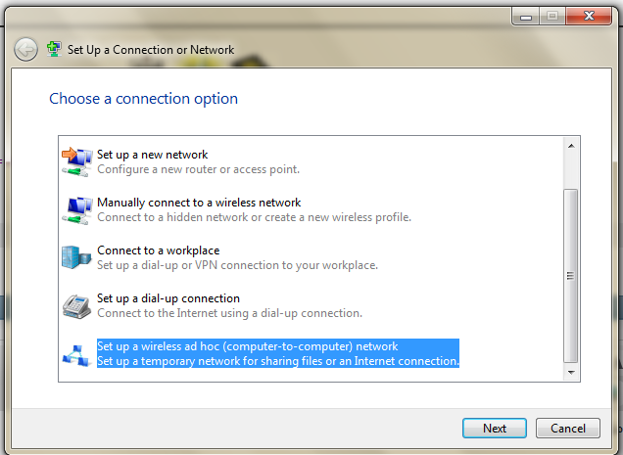Select 'Set up a new network' option
The width and height of the screenshot is (623, 455).
point(152,155)
